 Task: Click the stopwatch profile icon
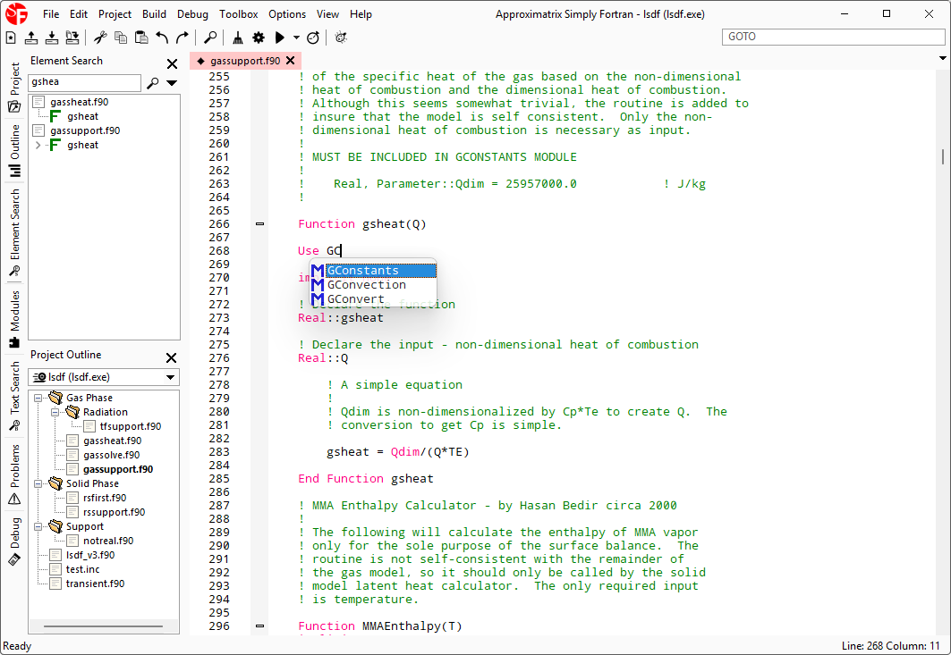[313, 38]
